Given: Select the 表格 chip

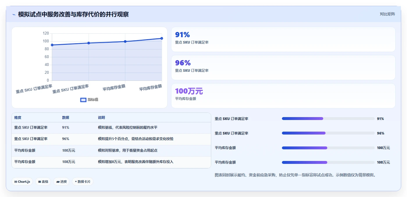Looking at the screenshot, I should pos(43,182).
